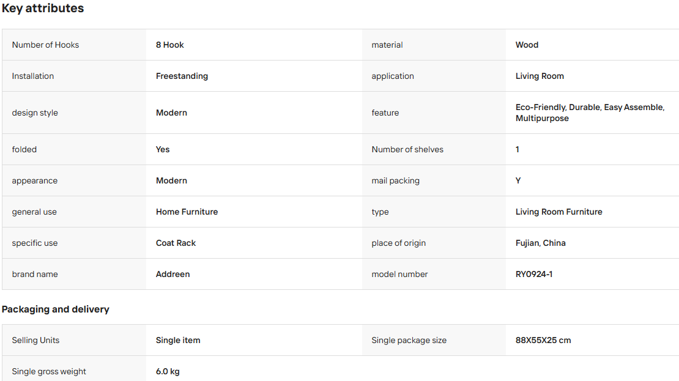Image resolution: width=679 pixels, height=381 pixels.
Task: Click the mail packing Y value
Action: [x=518, y=180]
